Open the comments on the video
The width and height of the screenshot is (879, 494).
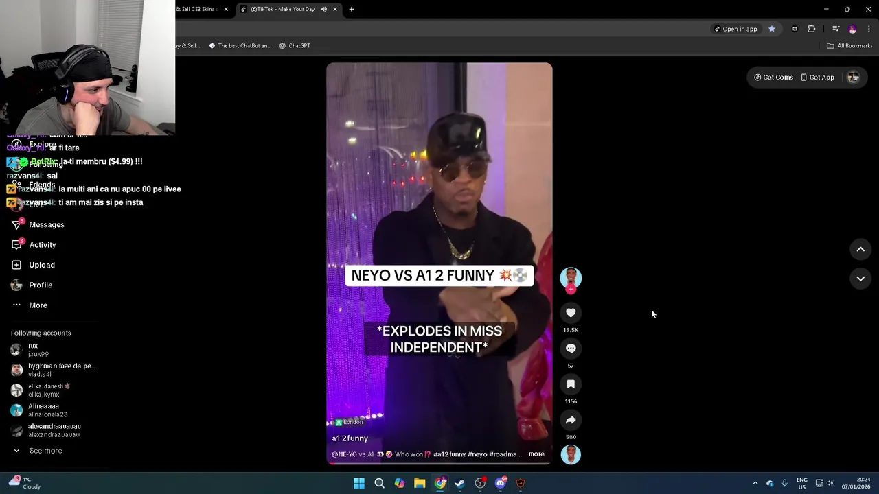(571, 349)
